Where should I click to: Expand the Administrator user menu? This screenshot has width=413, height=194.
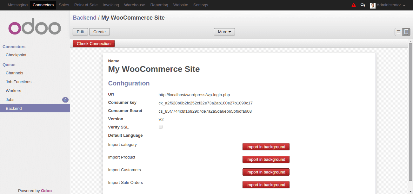click(x=391, y=5)
